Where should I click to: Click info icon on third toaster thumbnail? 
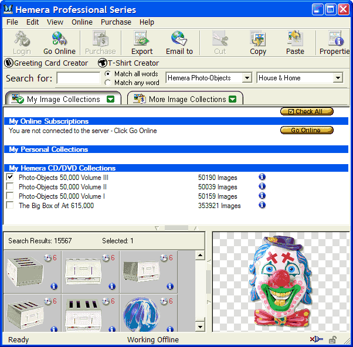170,286
